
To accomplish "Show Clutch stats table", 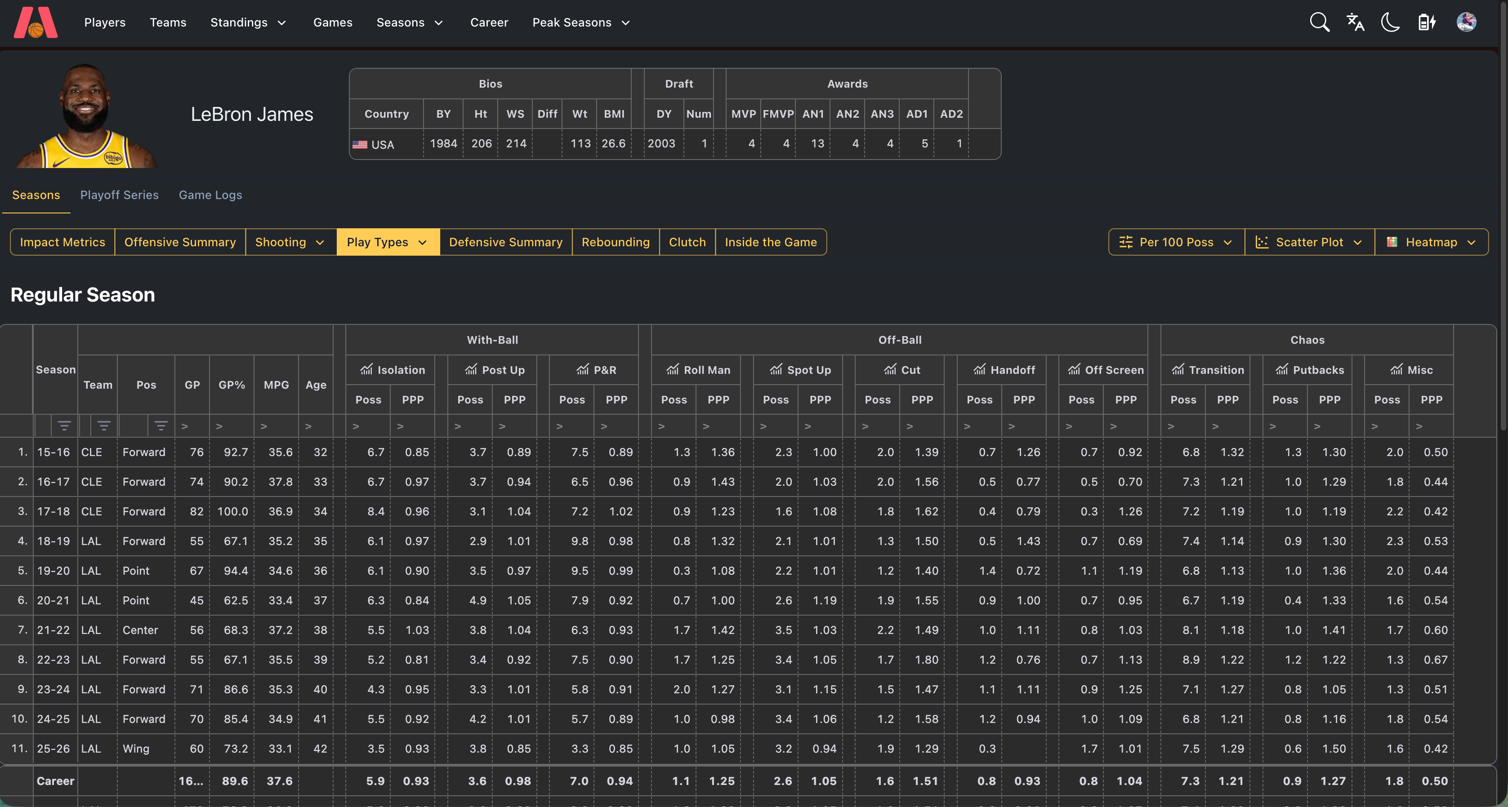I will (x=687, y=242).
